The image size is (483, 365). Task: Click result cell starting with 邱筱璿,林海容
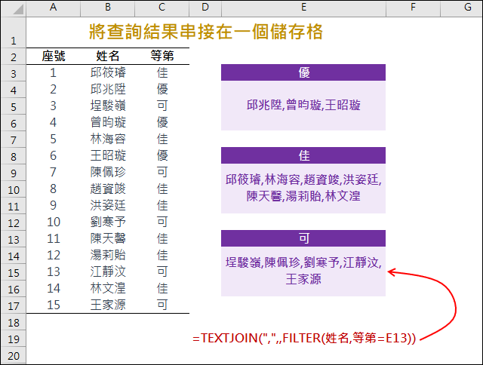303,189
